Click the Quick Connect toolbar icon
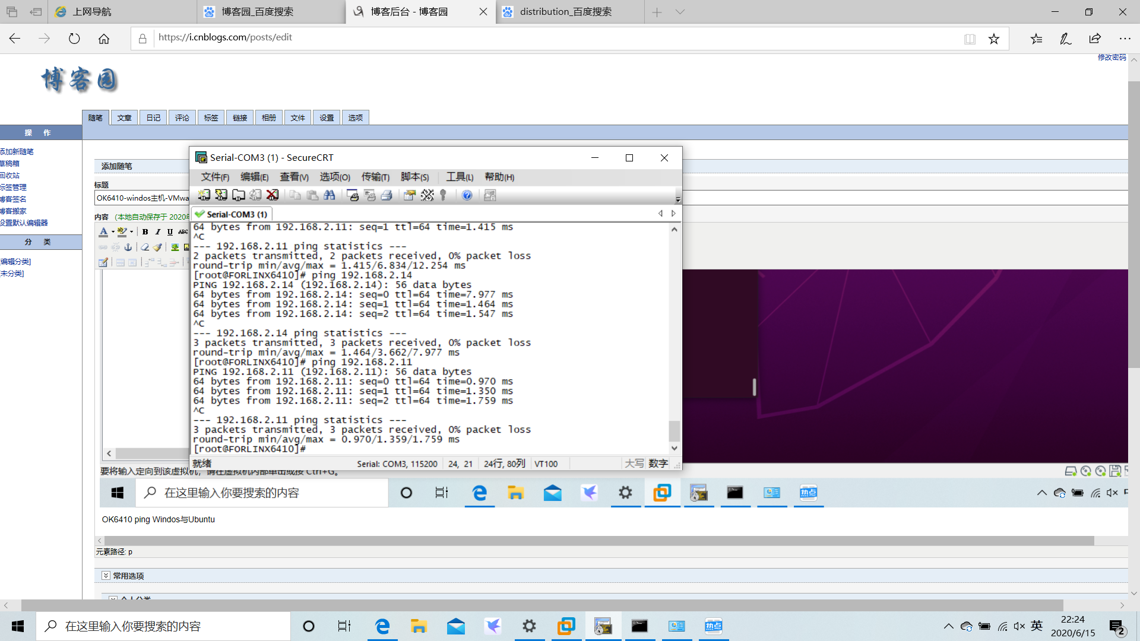 point(221,195)
